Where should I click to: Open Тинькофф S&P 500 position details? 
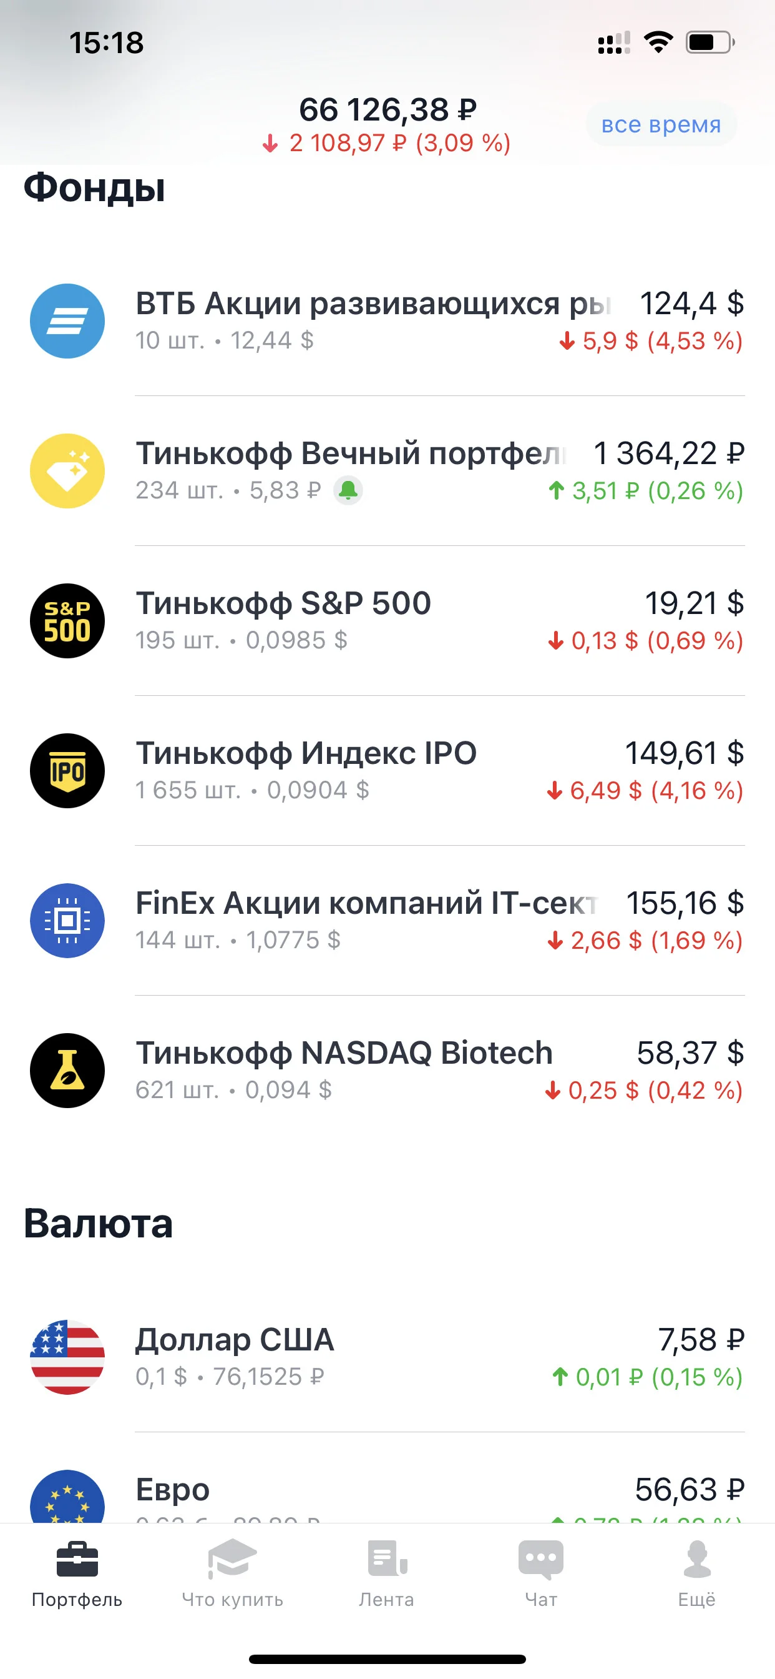[387, 620]
